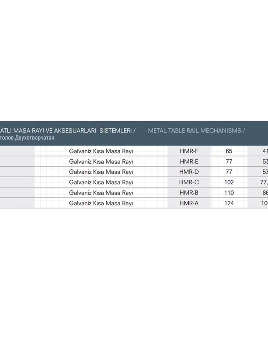Viewport: 268px width, 363px height.
Task: Select the HMR-D product code cell
Action: coord(189,172)
